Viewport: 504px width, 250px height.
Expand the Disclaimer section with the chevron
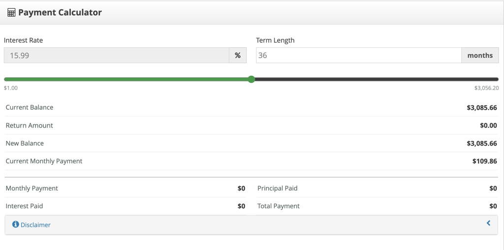pos(489,222)
